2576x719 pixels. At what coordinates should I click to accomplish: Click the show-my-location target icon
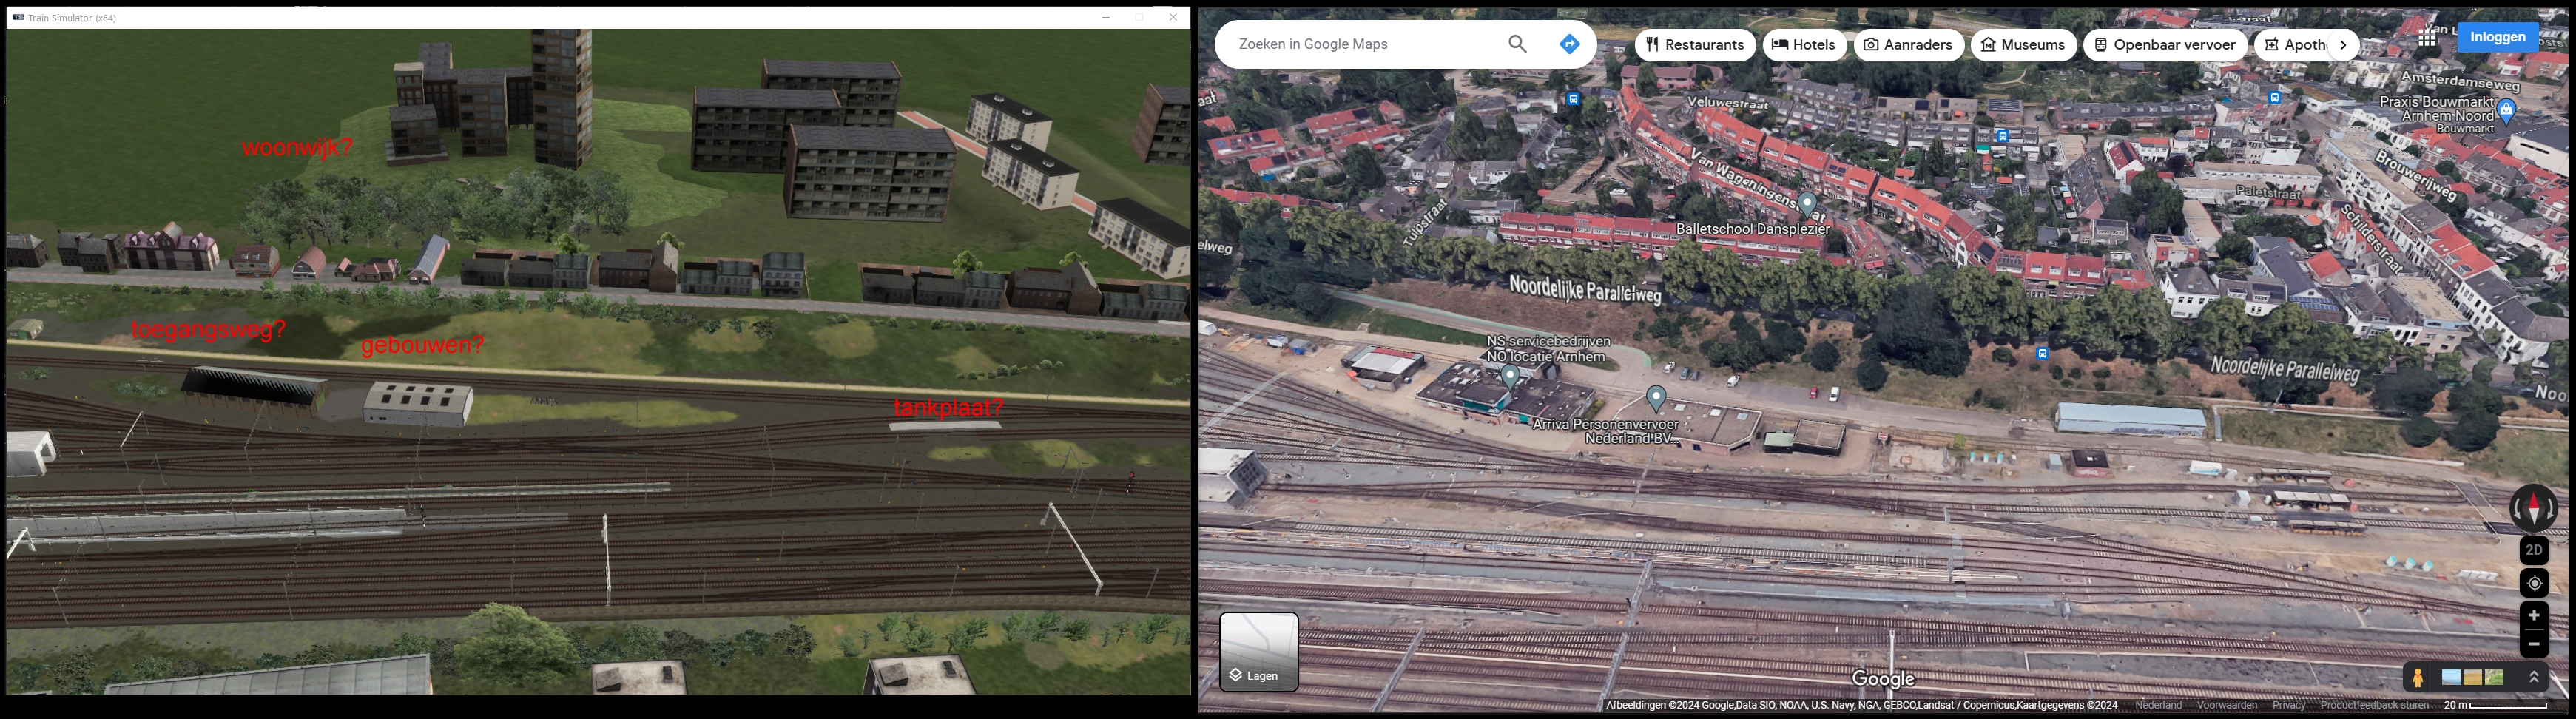[x=2533, y=583]
